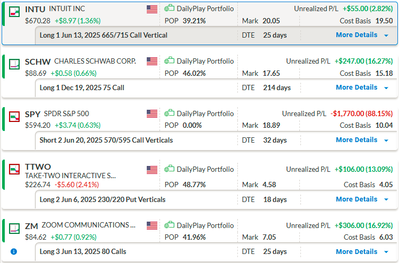Viewport: 400px width, 263px height.
Task: Select 'Short 2 Jun 20, 2025 570/595 Call Verticals'
Action: tap(106, 140)
